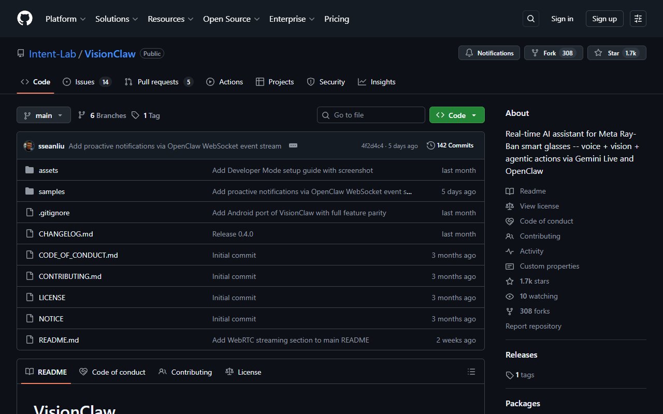
Task: Open the main branch selector dropdown
Action: click(44, 115)
